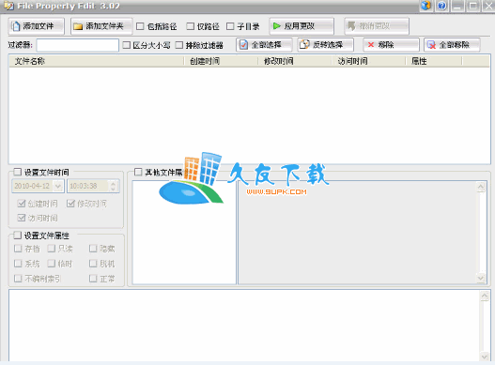
Task: Check the 隐藏 hidden attribute box
Action: pos(93,249)
